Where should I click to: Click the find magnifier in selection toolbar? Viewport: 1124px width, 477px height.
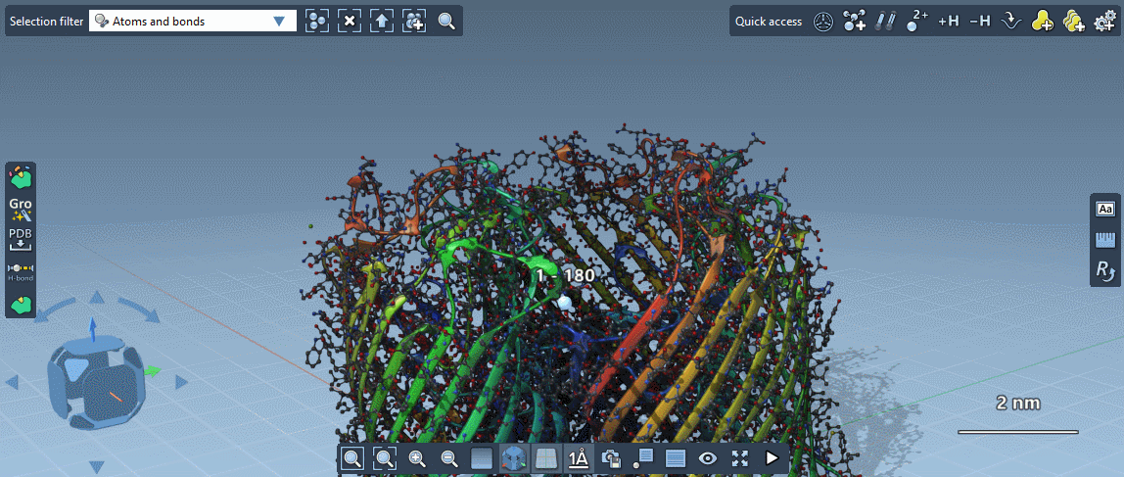pos(446,22)
